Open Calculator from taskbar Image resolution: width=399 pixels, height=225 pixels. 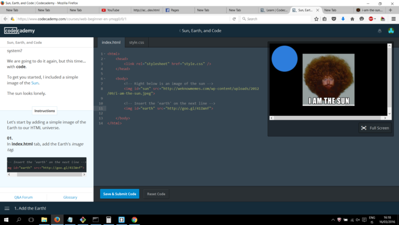pyautogui.click(x=109, y=220)
